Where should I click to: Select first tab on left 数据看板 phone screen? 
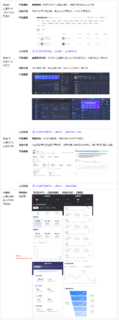tap(37, 200)
